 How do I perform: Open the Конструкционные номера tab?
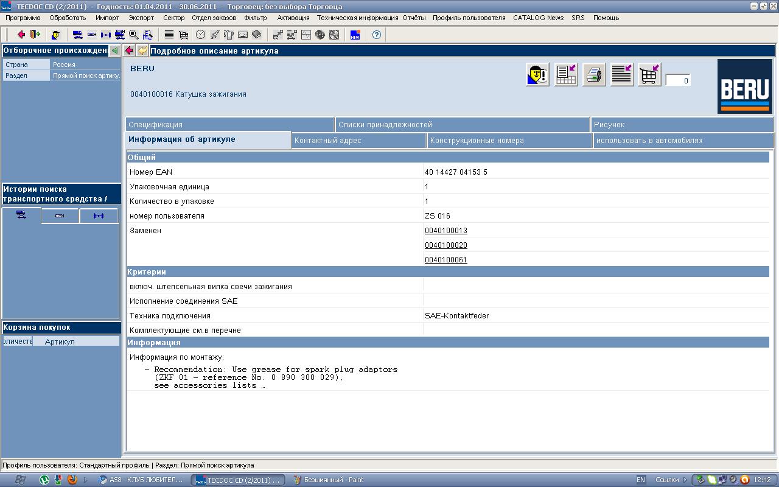point(477,141)
